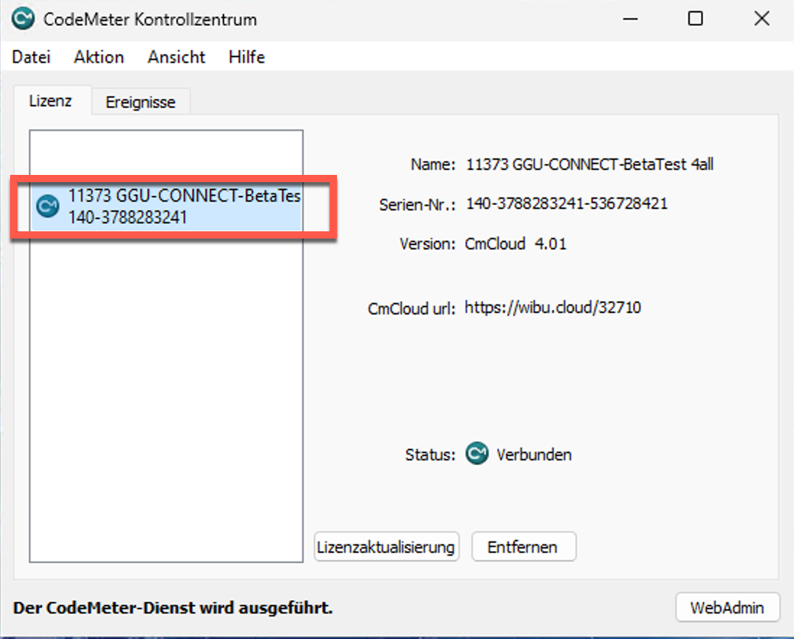Screen dimensions: 794x639
Task: Close the CodeMeter Kontrollzentrum window
Action: pos(761,20)
